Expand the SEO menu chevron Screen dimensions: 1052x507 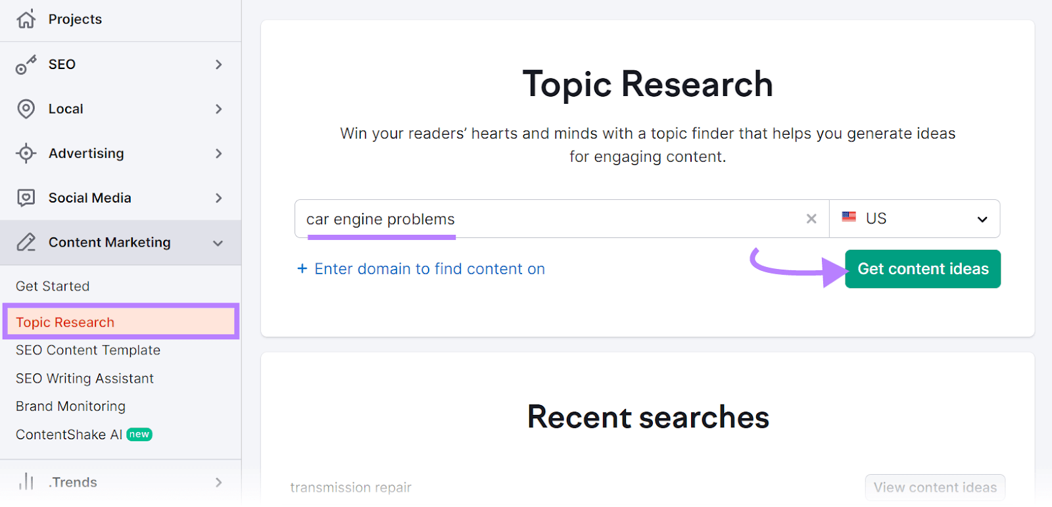click(x=219, y=64)
